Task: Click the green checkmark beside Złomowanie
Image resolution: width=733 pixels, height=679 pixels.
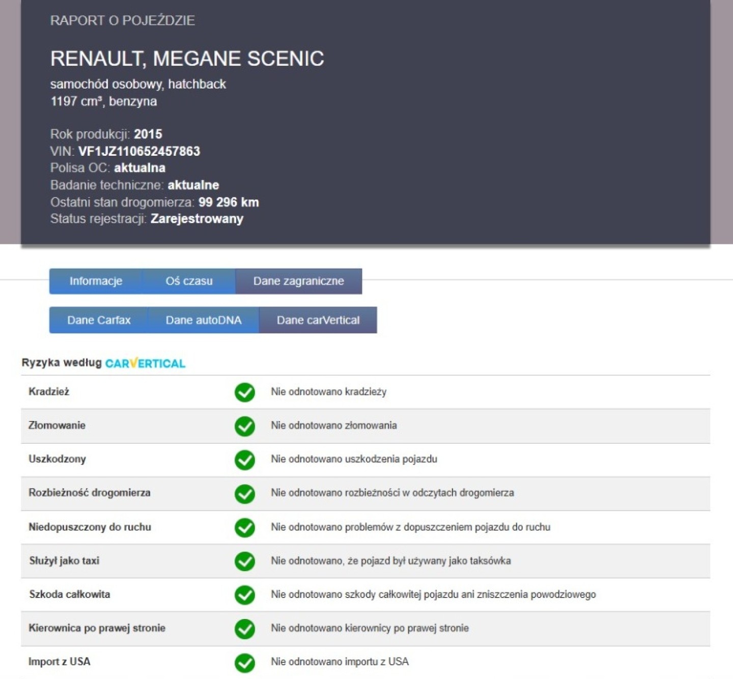Action: [244, 426]
